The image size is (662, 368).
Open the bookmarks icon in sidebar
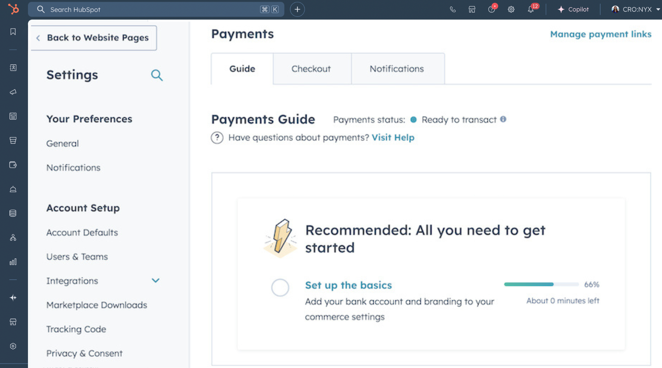pyautogui.click(x=13, y=32)
